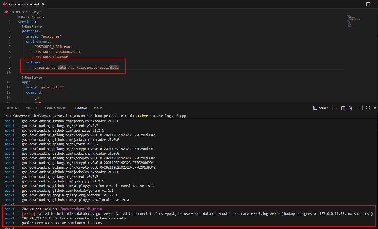The image size is (378, 229).
Task: Maximize the panel size
Action: (x=368, y=108)
